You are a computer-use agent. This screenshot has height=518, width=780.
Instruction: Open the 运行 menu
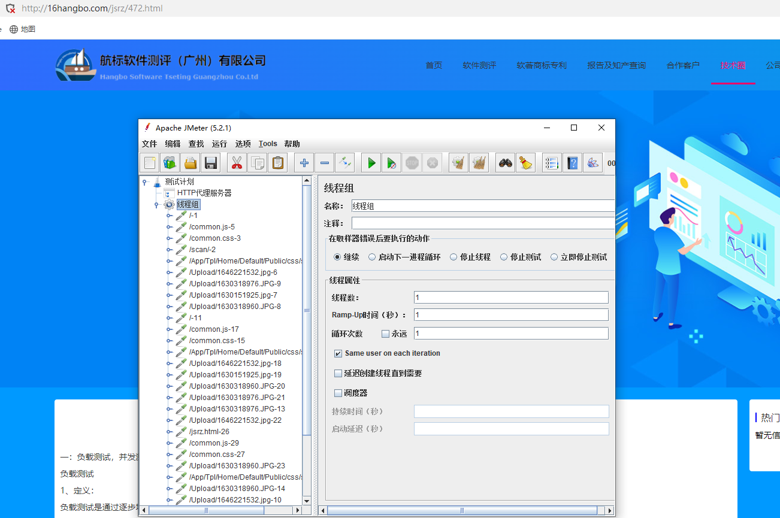tap(219, 144)
